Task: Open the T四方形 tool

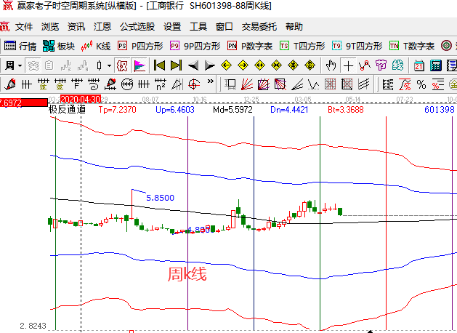Action: (302, 46)
